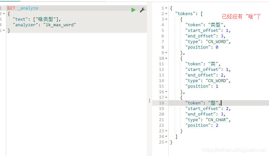Click the "token": "类型" line in response
The width and height of the screenshot is (269, 156).
(x=205, y=25)
